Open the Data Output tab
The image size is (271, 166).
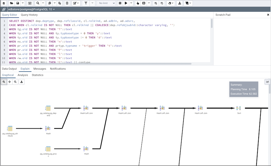9,69
